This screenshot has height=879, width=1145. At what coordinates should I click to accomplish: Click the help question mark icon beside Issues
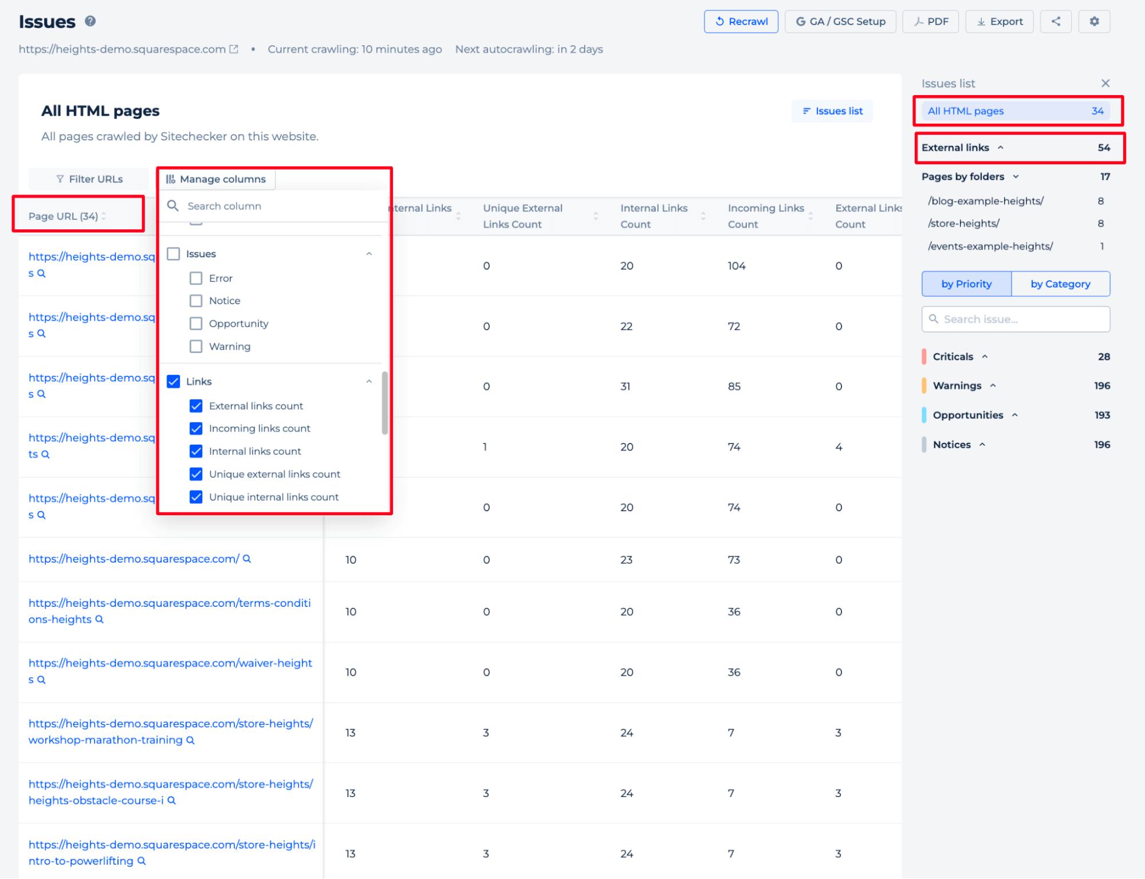click(90, 21)
